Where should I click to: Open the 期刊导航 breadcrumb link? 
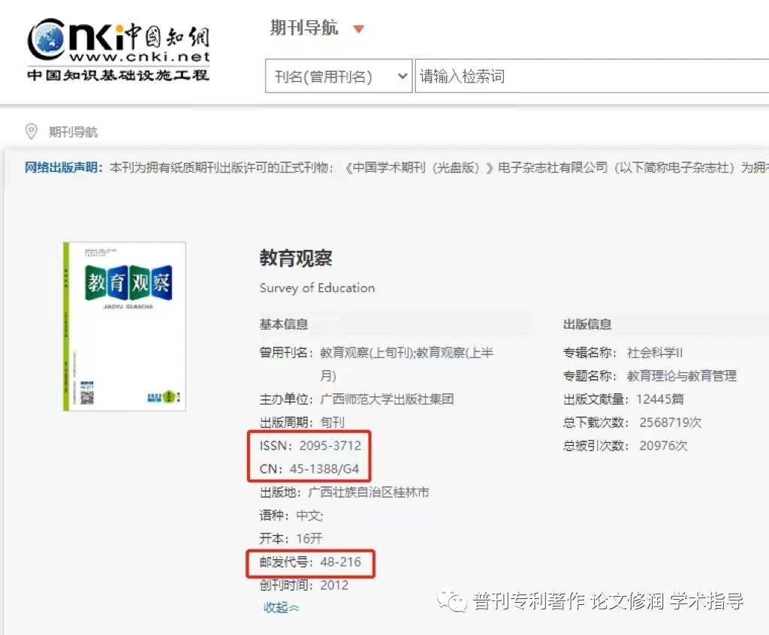coord(73,132)
